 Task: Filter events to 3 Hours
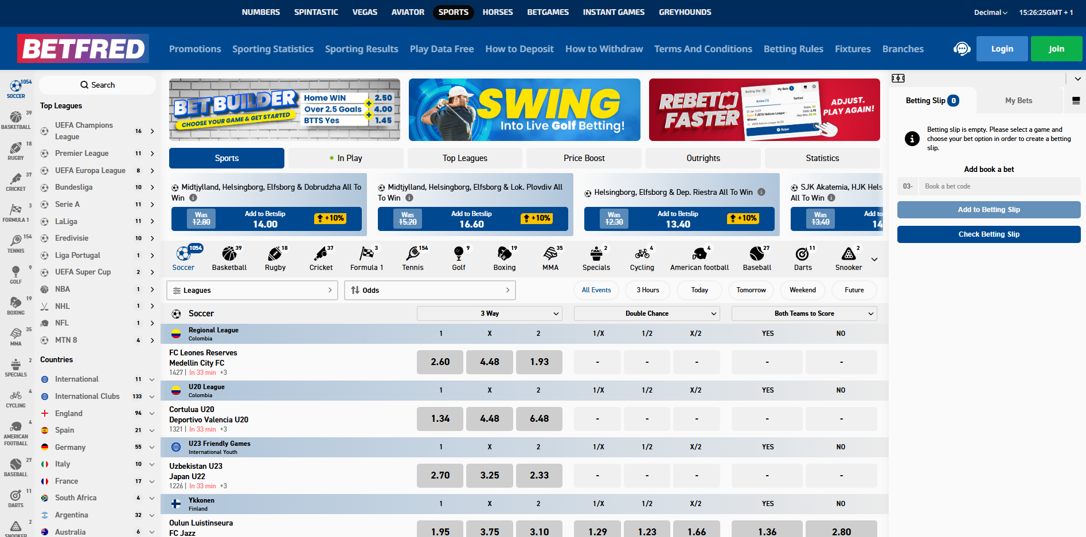[x=648, y=290]
